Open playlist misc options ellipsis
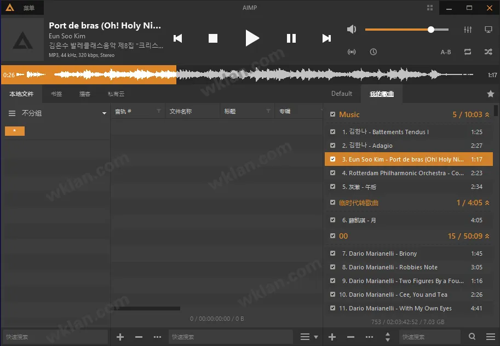Screen dimensions: 500x346 369,337
